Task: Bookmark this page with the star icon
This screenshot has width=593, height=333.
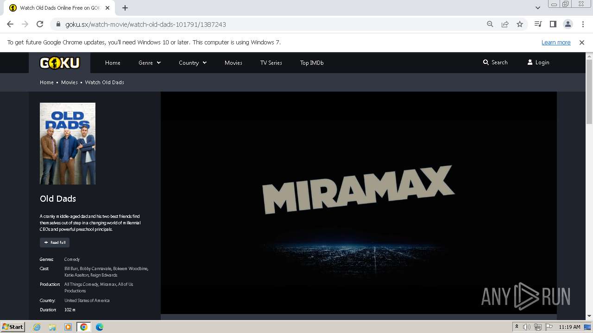Action: pos(520,24)
